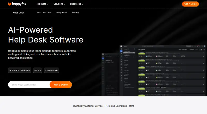Click the 401% ROI Forrester badge

click(x=20, y=70)
